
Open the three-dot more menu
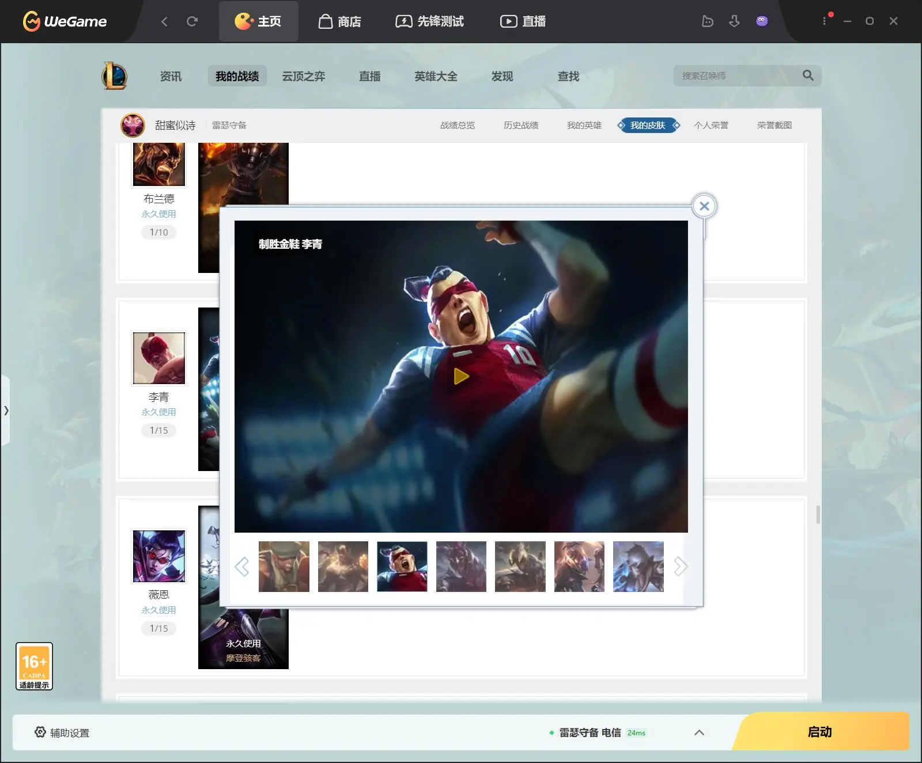(824, 21)
